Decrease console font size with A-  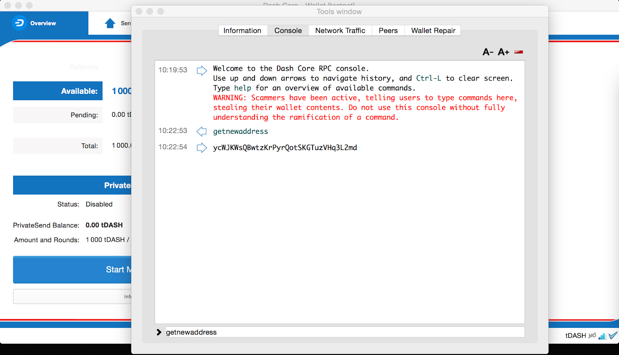coord(488,52)
